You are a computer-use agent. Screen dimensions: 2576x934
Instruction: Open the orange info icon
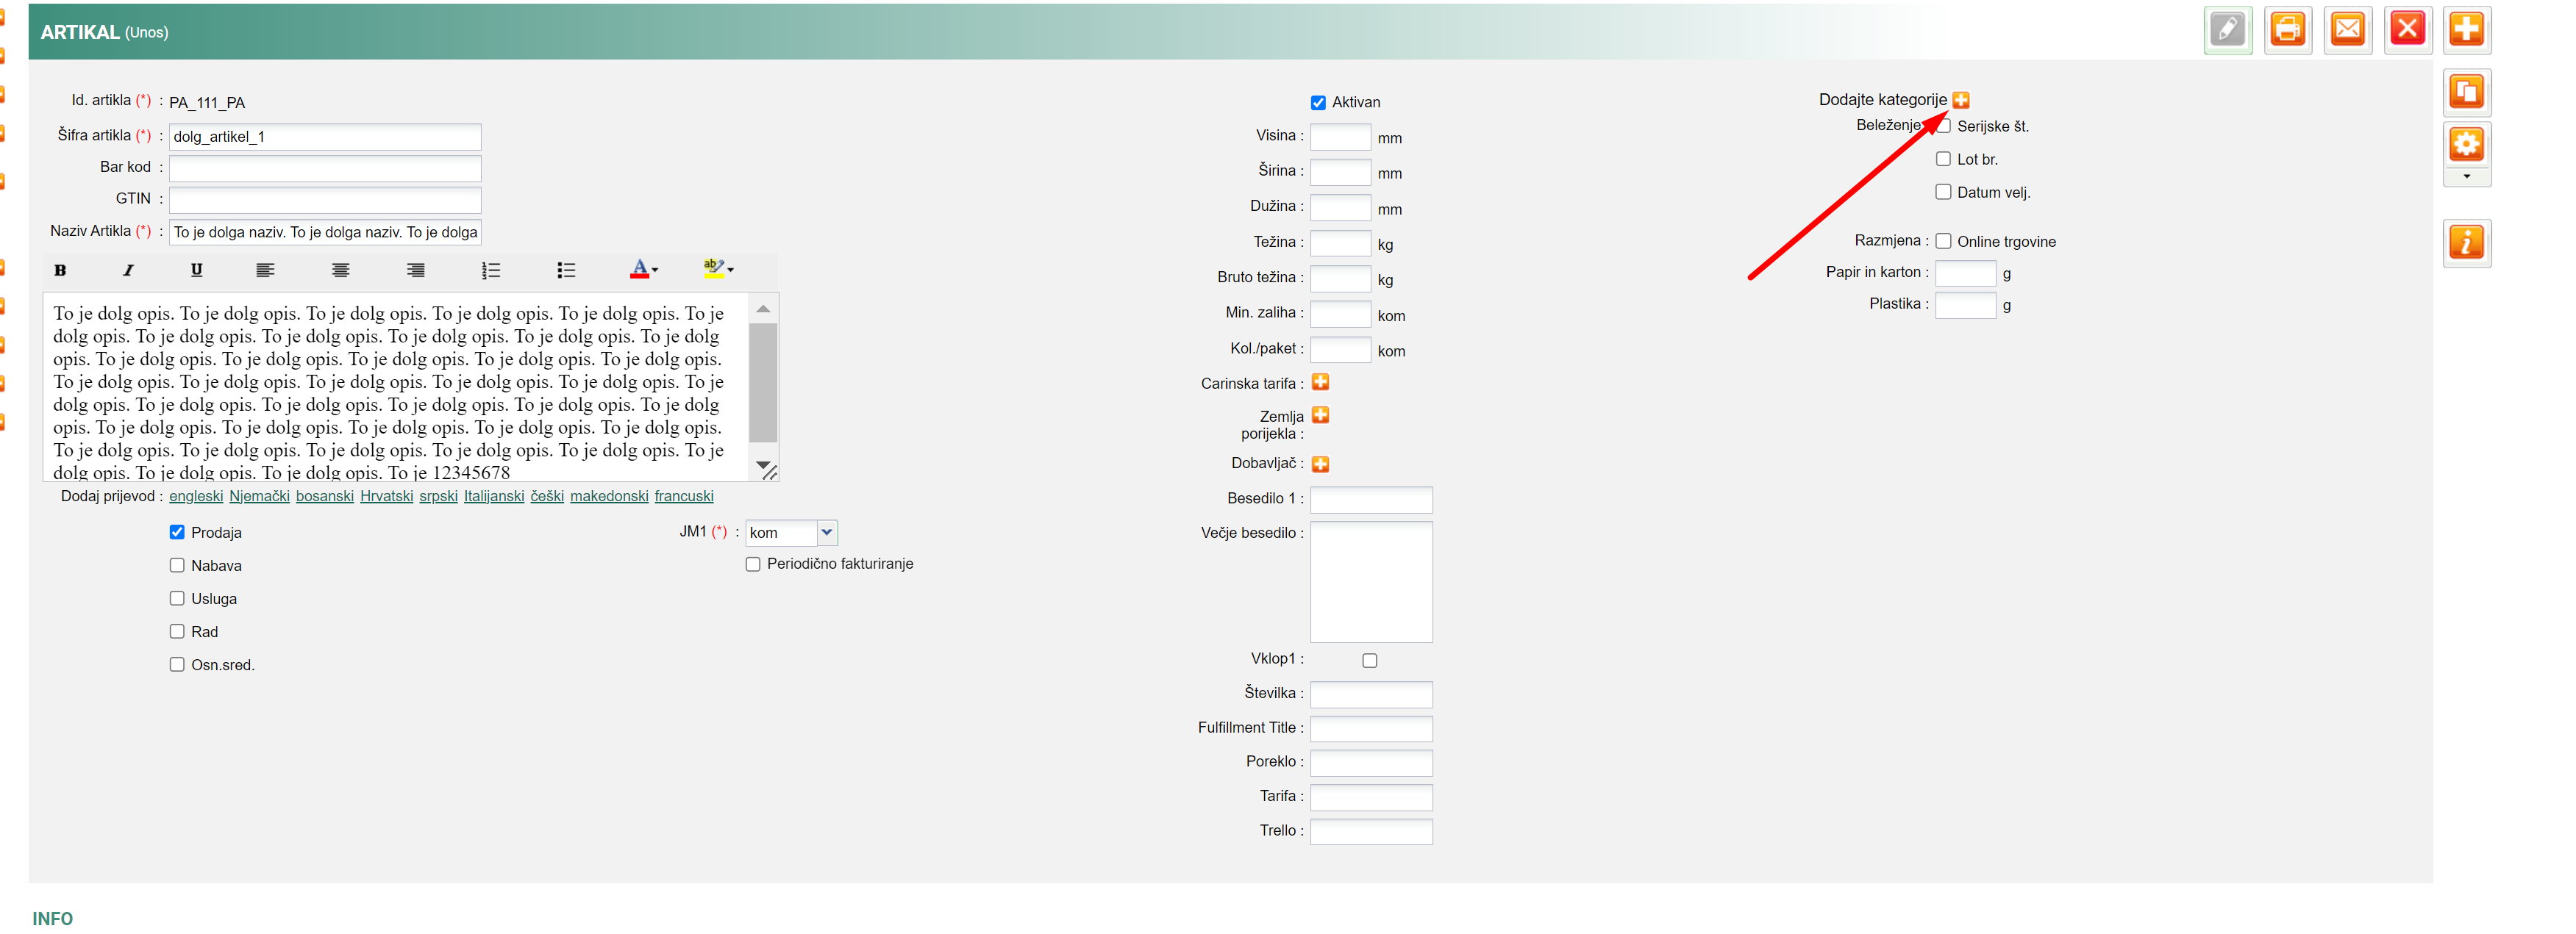tap(2466, 243)
